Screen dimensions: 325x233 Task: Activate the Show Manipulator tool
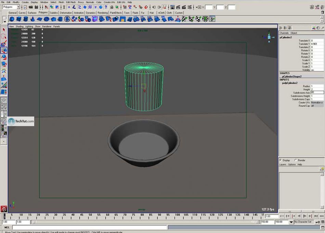tap(4, 85)
